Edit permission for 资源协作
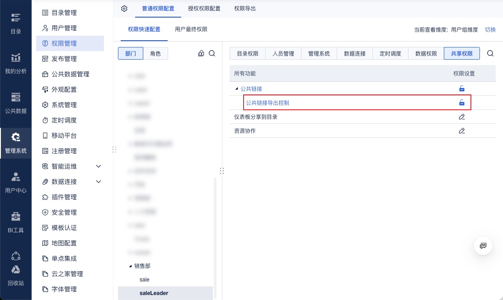This screenshot has width=503, height=300. 461,131
